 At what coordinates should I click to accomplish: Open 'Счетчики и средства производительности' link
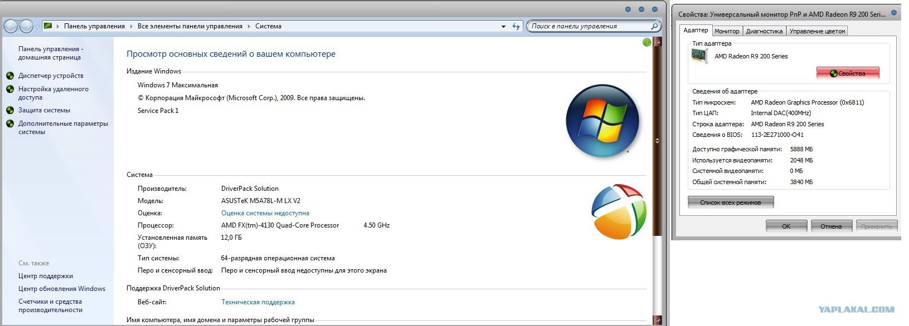[x=50, y=305]
